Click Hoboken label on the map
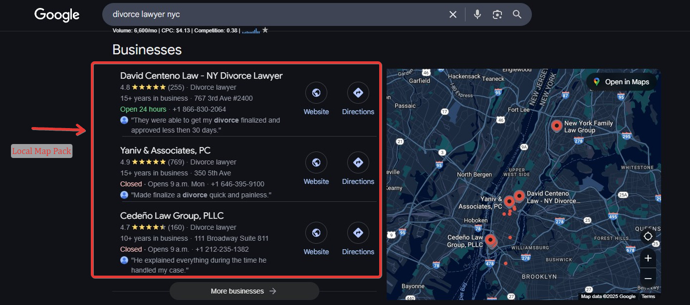 (475, 220)
